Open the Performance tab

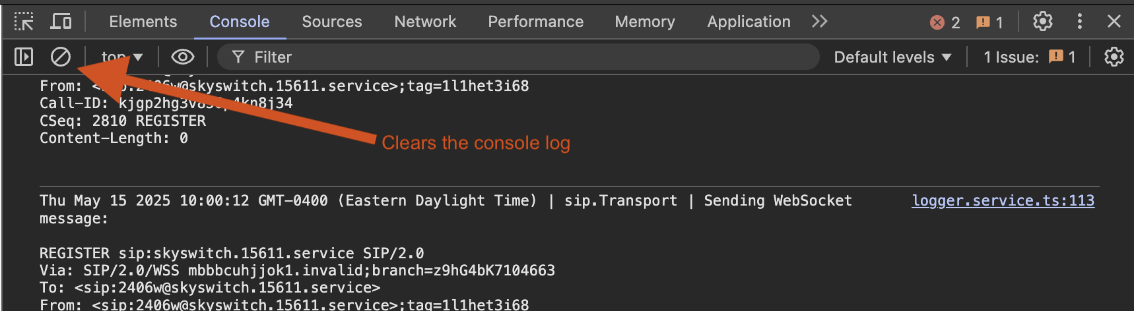(535, 22)
